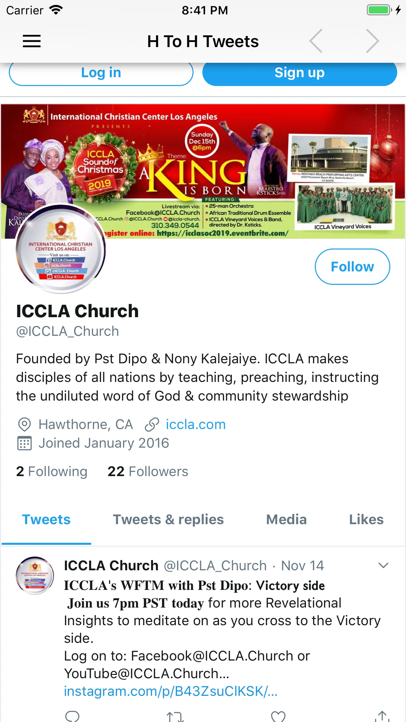406x722 pixels.
Task: Open the instagram.com link in the tweet
Action: click(171, 691)
